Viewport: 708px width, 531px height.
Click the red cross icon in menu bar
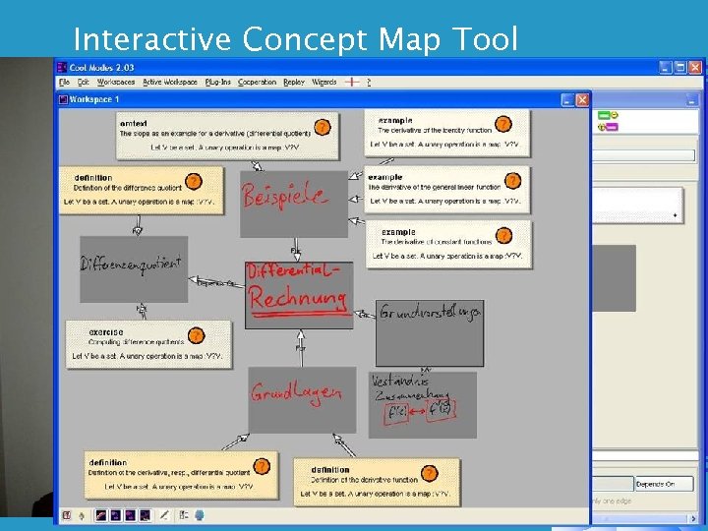pos(352,83)
